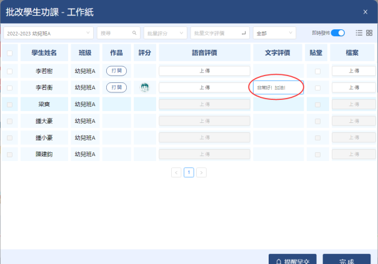Click the rating sticker icon in second row
The height and width of the screenshot is (264, 378).
click(144, 87)
